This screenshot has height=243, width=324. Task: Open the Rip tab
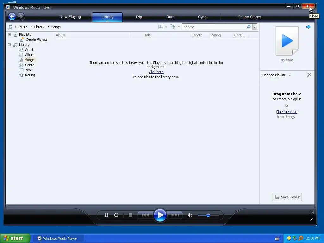click(x=139, y=17)
